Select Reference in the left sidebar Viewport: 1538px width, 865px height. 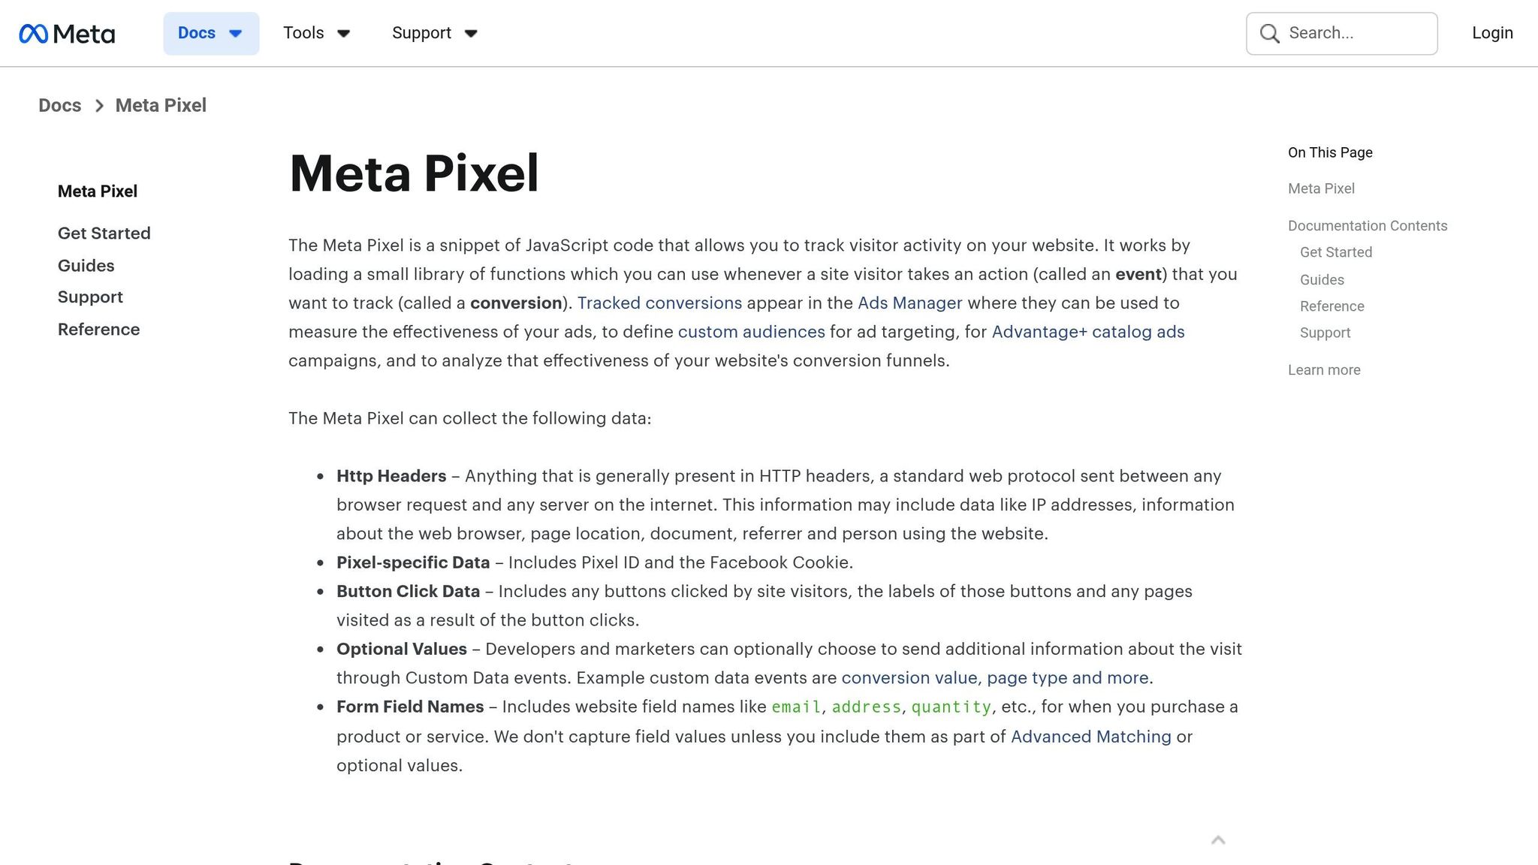click(98, 329)
